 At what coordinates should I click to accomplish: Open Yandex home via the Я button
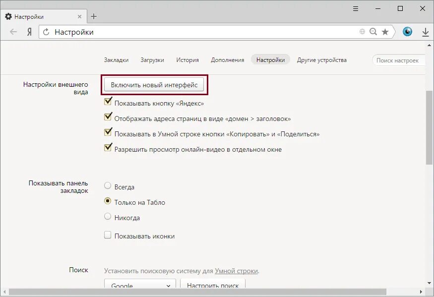point(29,32)
